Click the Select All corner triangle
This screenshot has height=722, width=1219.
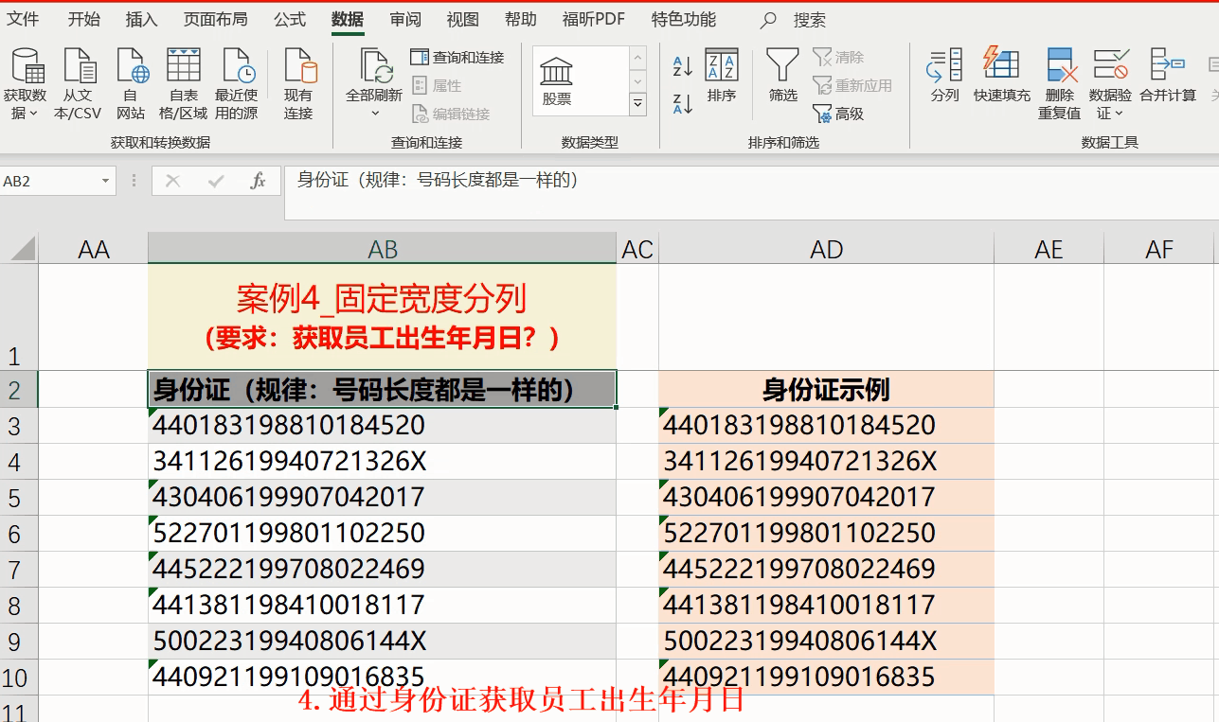coord(21,249)
